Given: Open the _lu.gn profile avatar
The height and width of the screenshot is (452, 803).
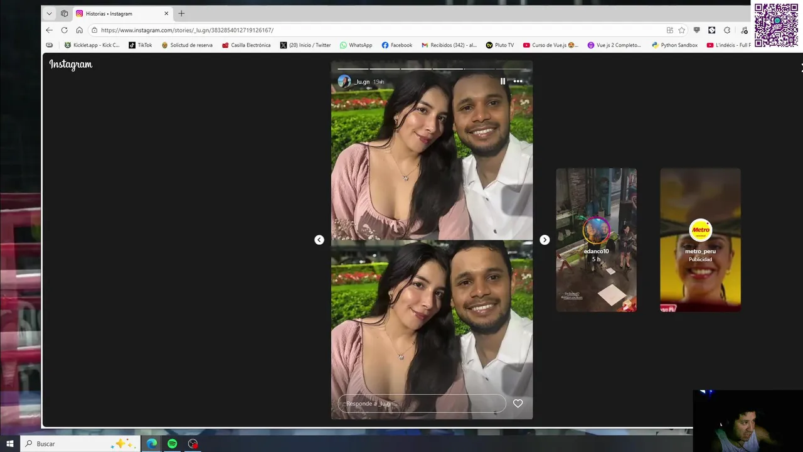Looking at the screenshot, I should click(344, 82).
